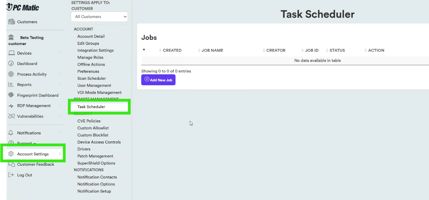Expand the Account Settings submenu arrow

[x=60, y=154]
